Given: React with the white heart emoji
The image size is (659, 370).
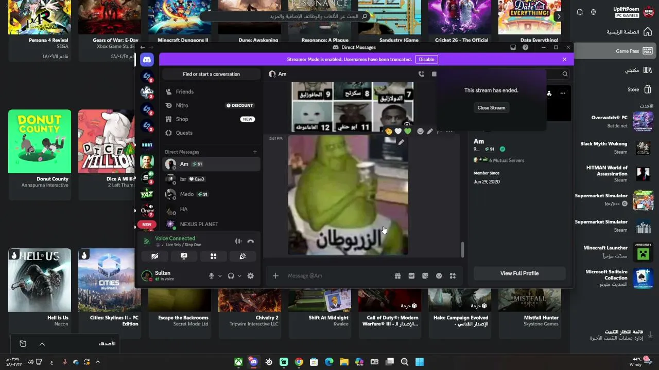Looking at the screenshot, I should pyautogui.click(x=398, y=132).
